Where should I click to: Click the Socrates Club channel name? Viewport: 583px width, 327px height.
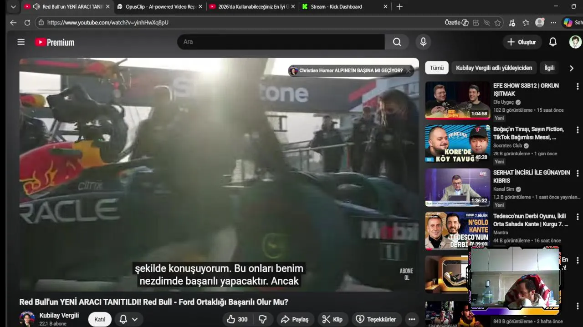click(507, 146)
